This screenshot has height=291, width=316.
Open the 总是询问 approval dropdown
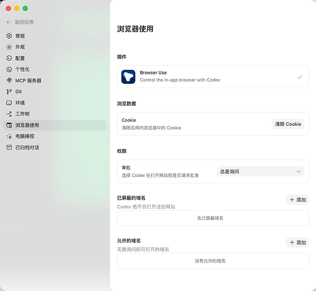[x=260, y=172]
